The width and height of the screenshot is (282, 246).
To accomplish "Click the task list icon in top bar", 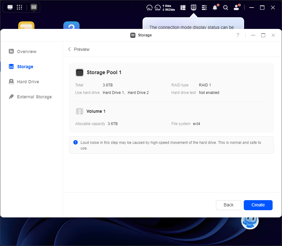I will pos(204,7).
